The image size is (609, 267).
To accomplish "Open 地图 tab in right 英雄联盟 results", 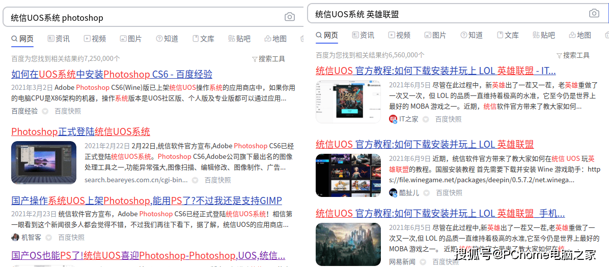I will 580,35.
